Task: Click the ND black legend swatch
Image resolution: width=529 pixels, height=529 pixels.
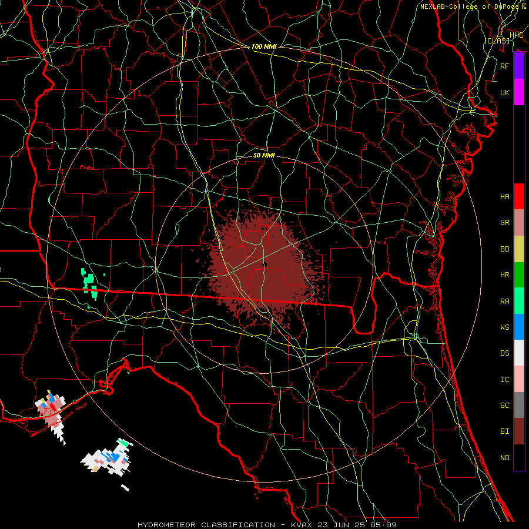Action: (519, 457)
